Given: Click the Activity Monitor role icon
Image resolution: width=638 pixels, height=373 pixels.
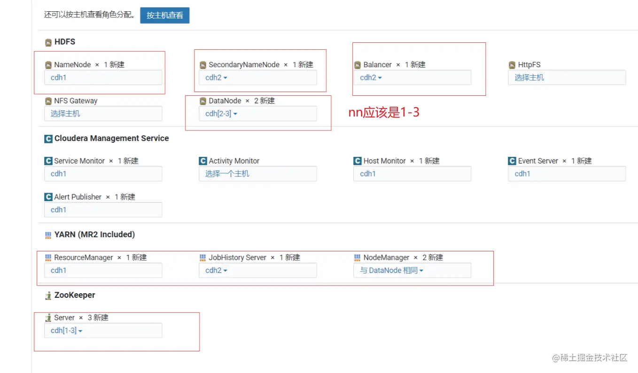Looking at the screenshot, I should click(202, 161).
